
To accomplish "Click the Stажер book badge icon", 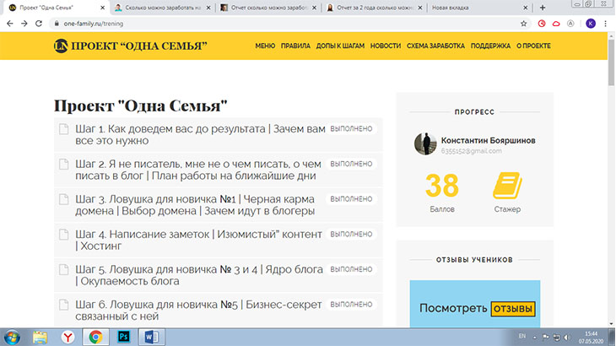I will click(x=507, y=185).
